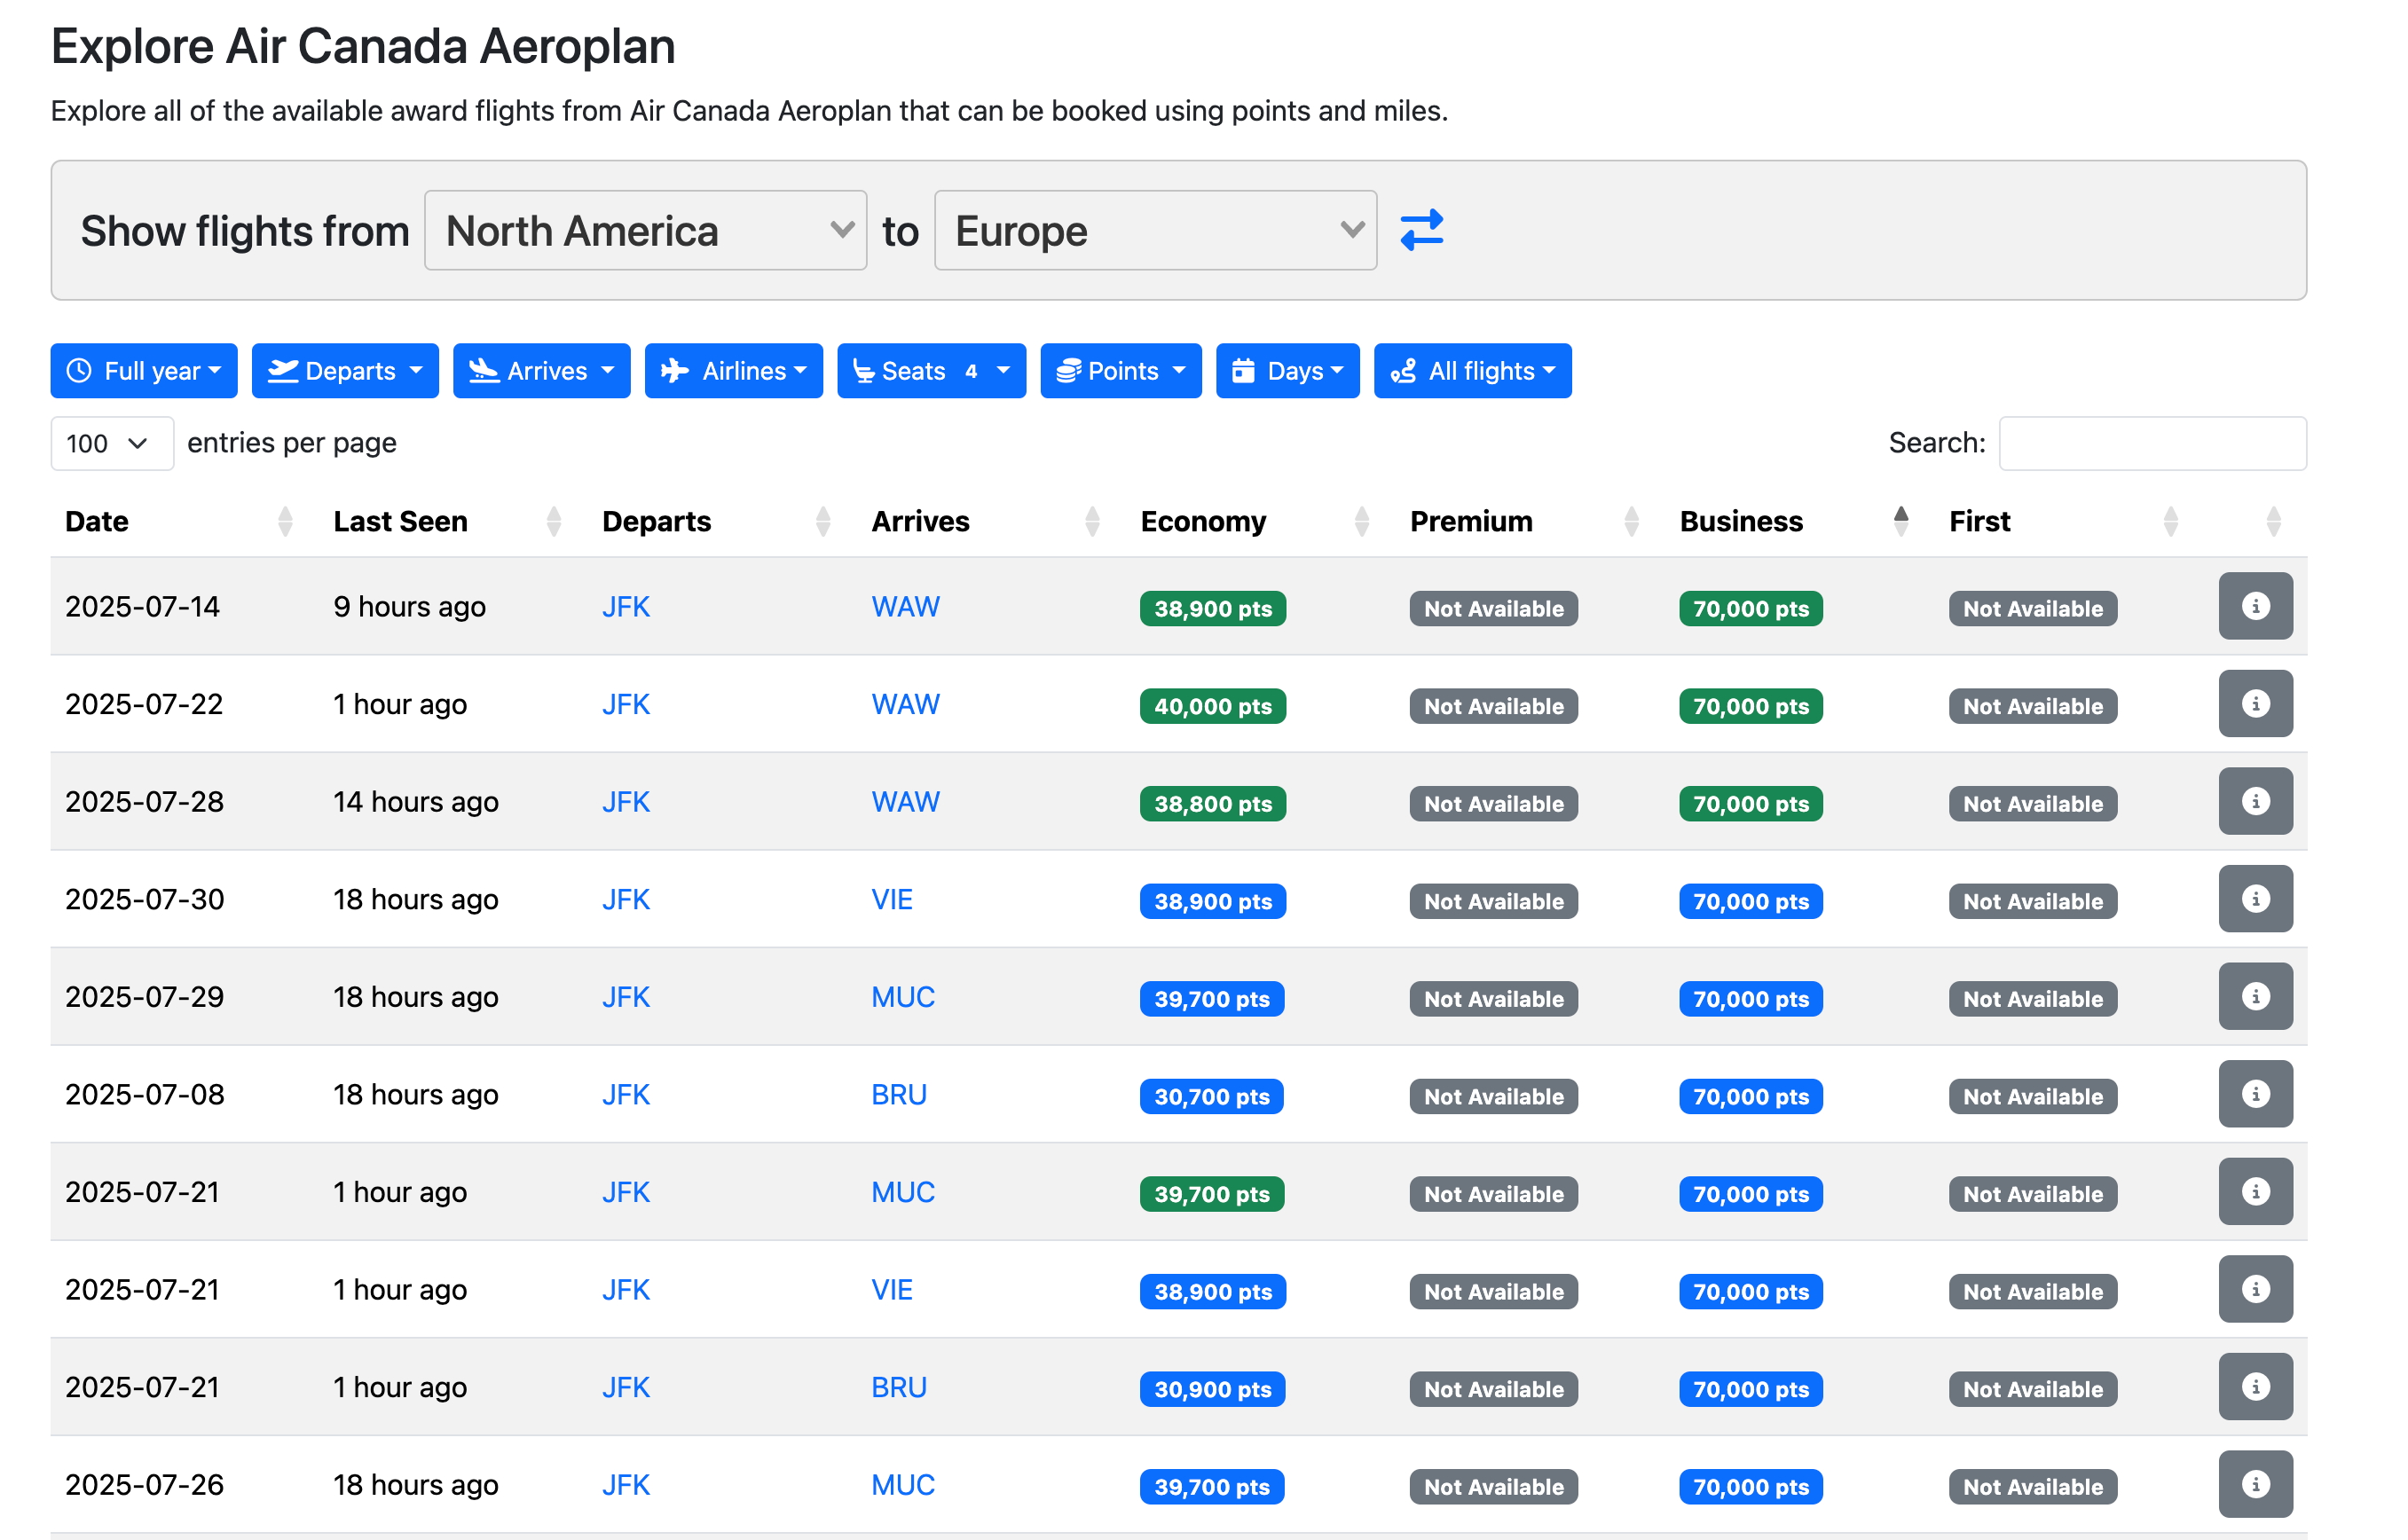
Task: Click the Business column header label
Action: 1740,521
